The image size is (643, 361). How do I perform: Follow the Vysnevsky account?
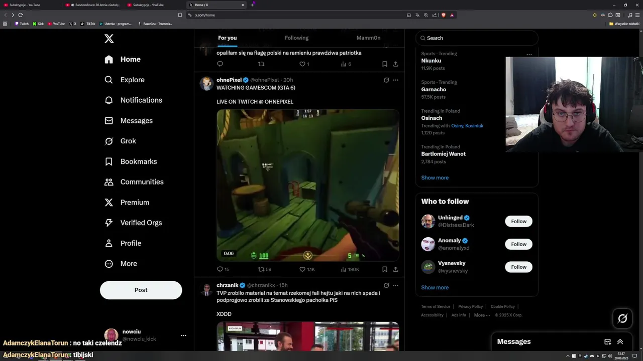click(518, 267)
